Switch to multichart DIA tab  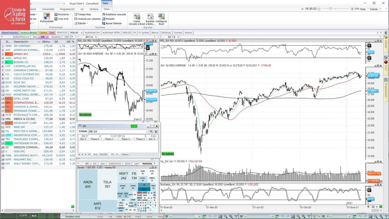(92, 33)
